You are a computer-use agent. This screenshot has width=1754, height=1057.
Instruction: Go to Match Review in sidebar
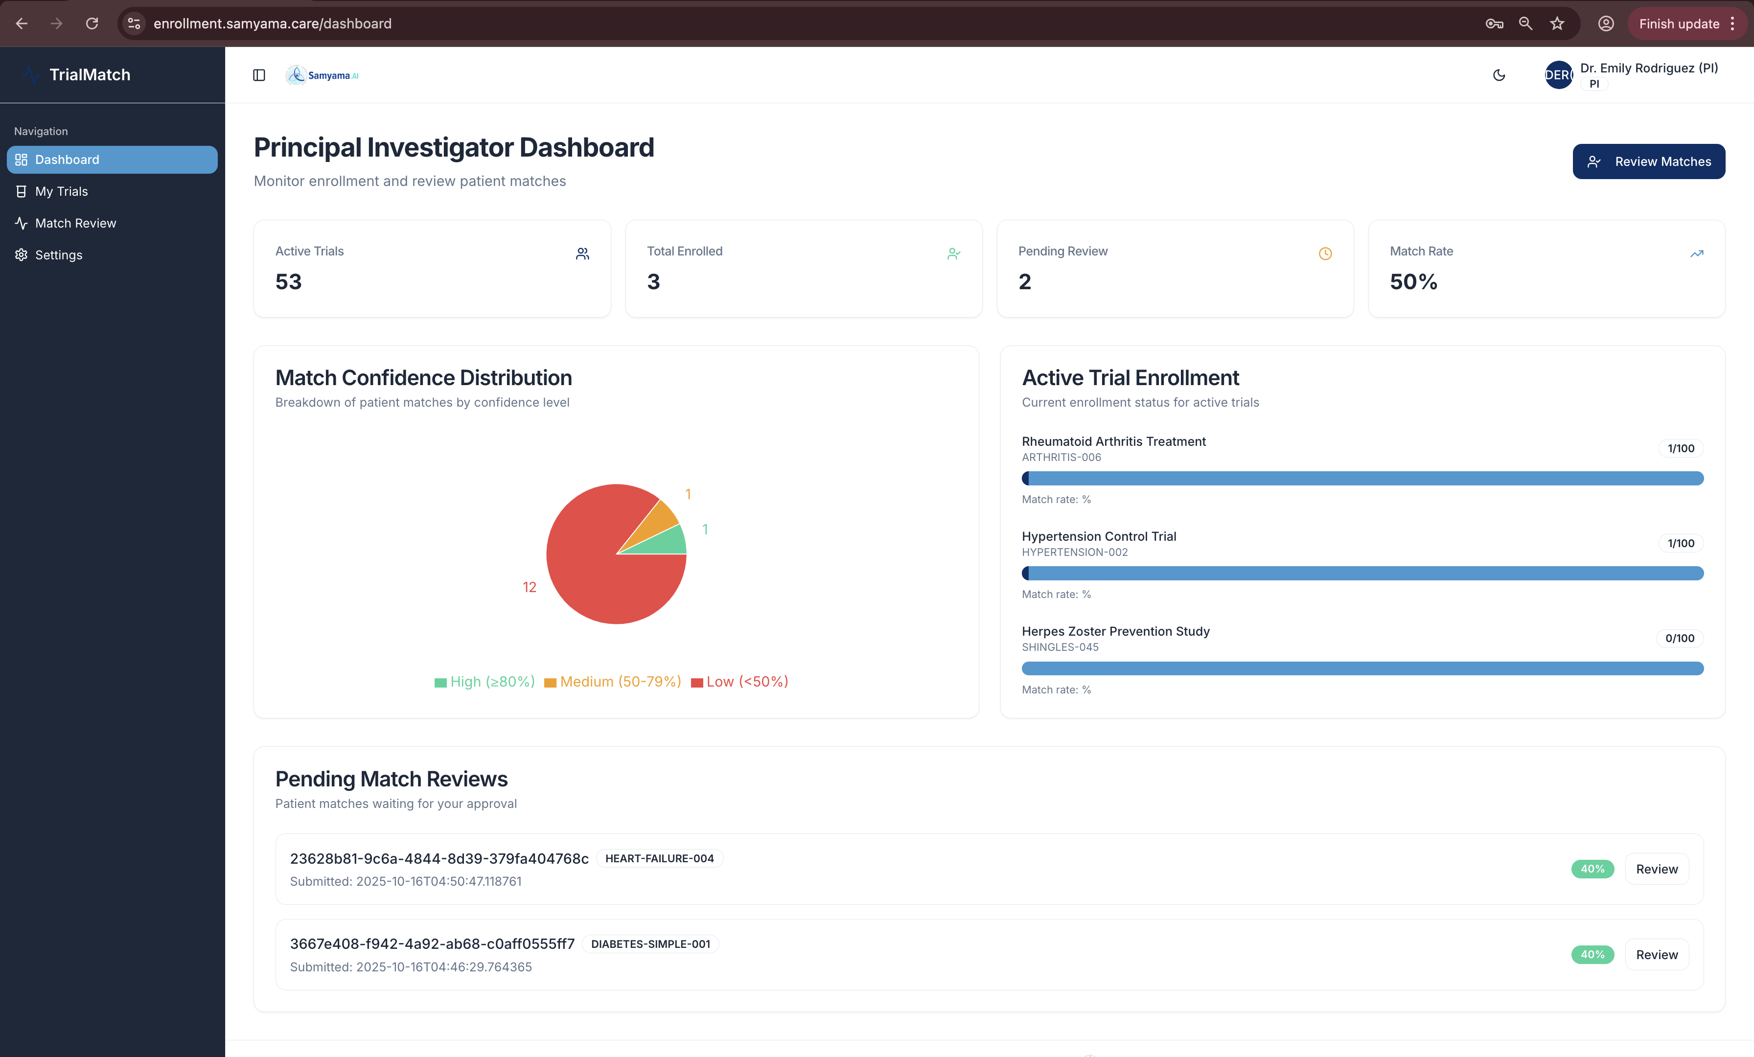pyautogui.click(x=75, y=223)
